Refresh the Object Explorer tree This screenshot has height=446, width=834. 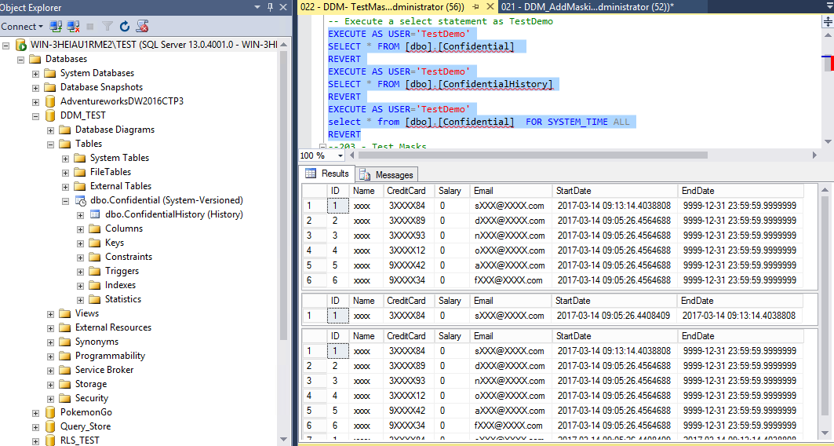coord(125,26)
